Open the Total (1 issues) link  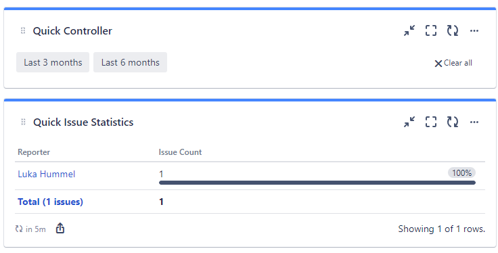[x=50, y=202]
